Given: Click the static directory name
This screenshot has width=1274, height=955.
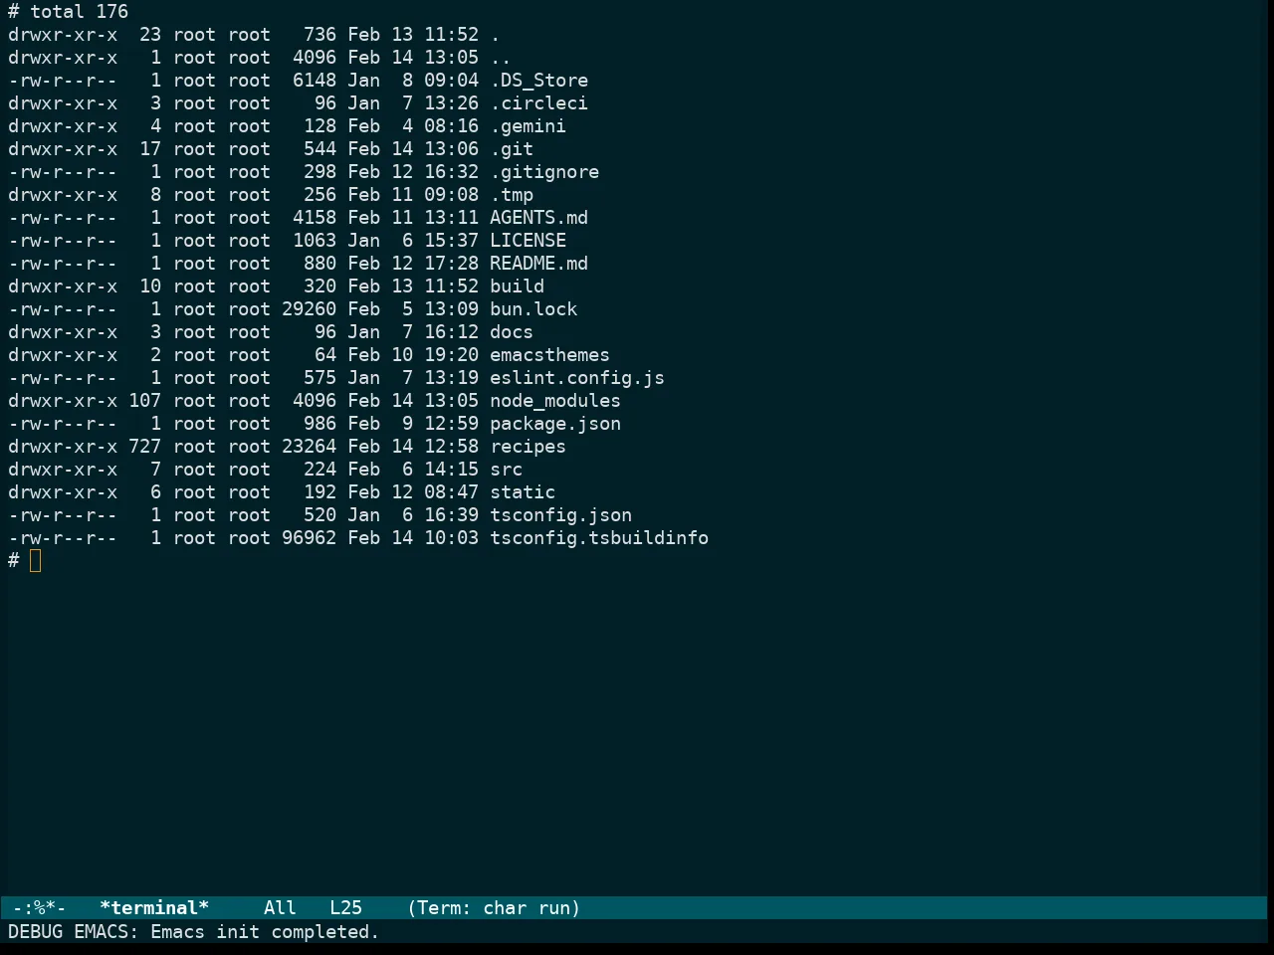Looking at the screenshot, I should [523, 492].
